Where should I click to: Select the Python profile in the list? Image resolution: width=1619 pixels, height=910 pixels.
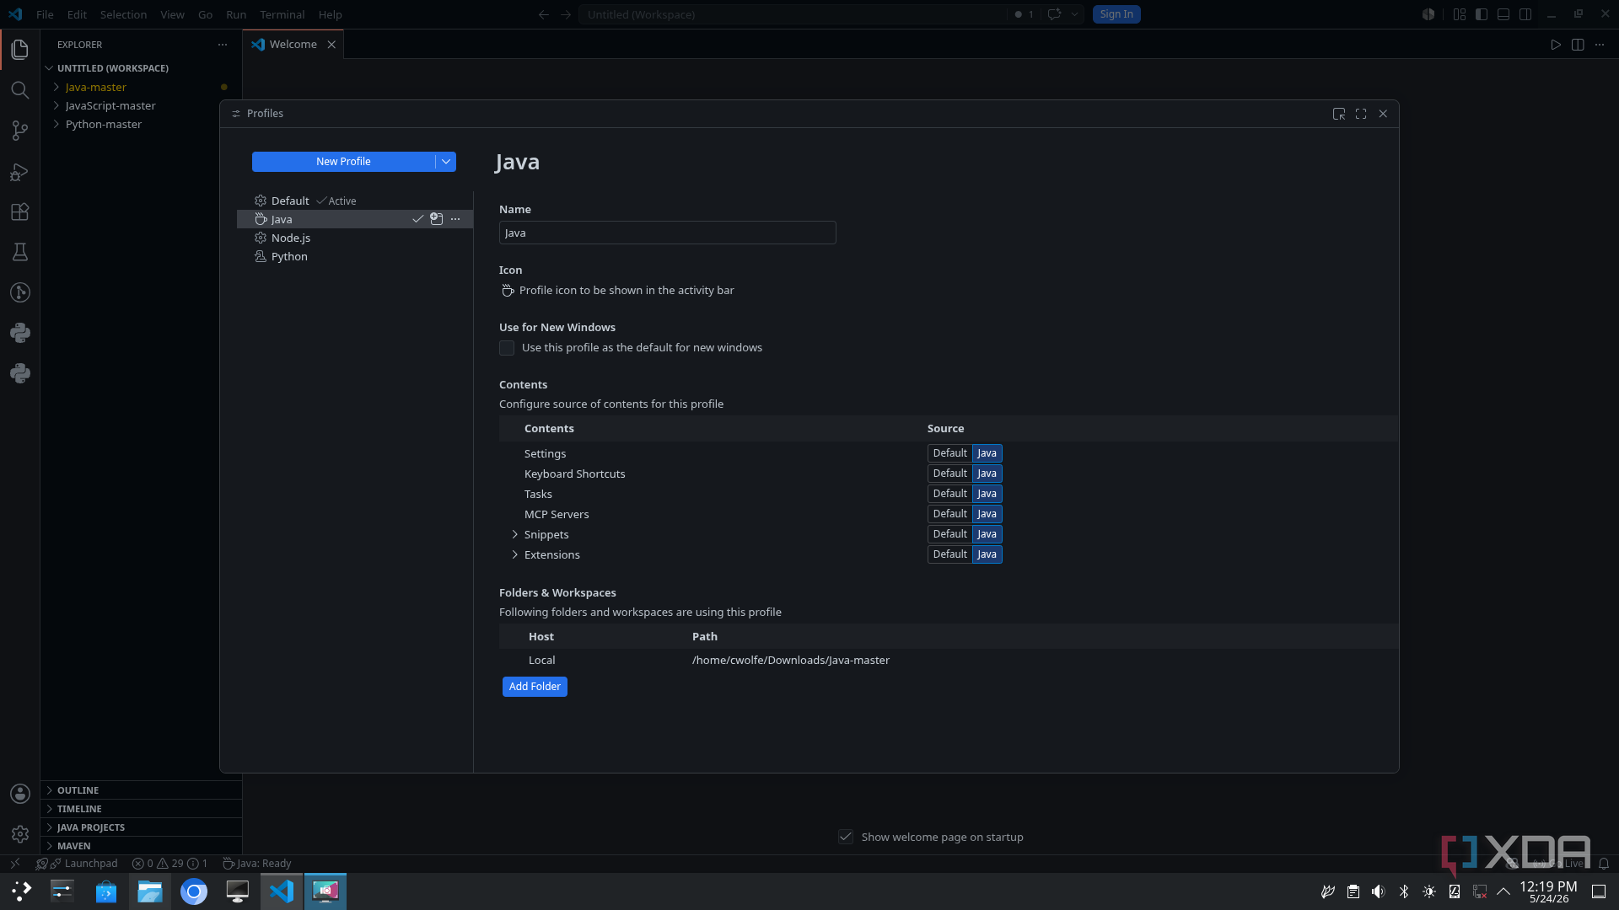[355, 257]
